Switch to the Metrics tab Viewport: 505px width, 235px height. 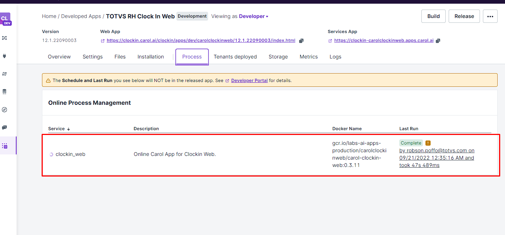point(309,57)
